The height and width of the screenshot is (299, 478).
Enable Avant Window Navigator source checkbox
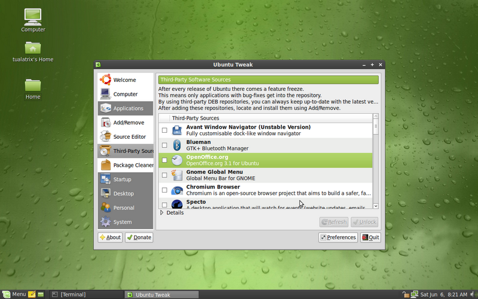coord(165,130)
